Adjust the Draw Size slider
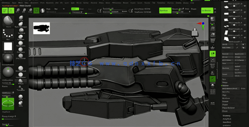249x127 pixels. [x=115, y=13]
